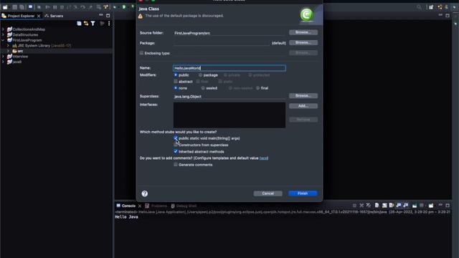The width and height of the screenshot is (459, 258).
Task: Click the Save toolbar icon
Action: [14, 7]
